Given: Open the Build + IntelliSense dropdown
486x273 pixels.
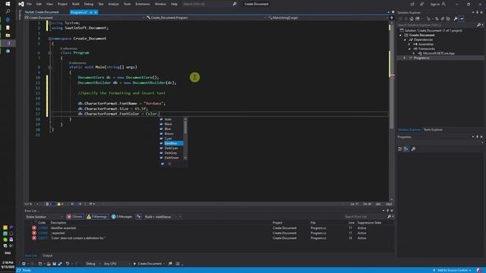Looking at the screenshot, I should point(163,217).
